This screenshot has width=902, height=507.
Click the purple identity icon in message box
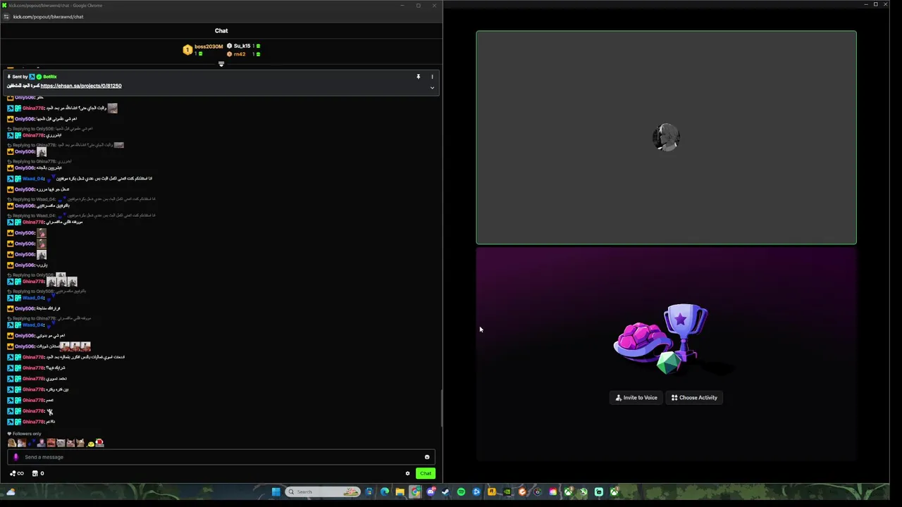tap(16, 457)
